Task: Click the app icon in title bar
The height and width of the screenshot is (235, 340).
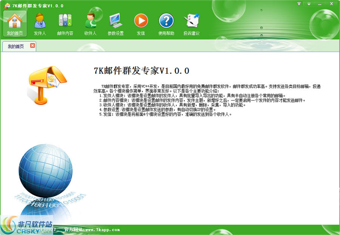Action: pos(7,6)
